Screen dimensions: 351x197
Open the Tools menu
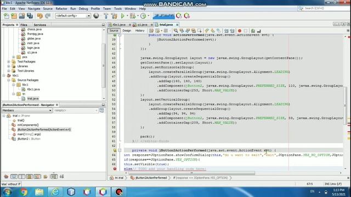tap(118, 9)
